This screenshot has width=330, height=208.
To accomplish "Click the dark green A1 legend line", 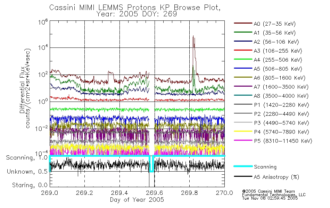I will tap(243, 32).
